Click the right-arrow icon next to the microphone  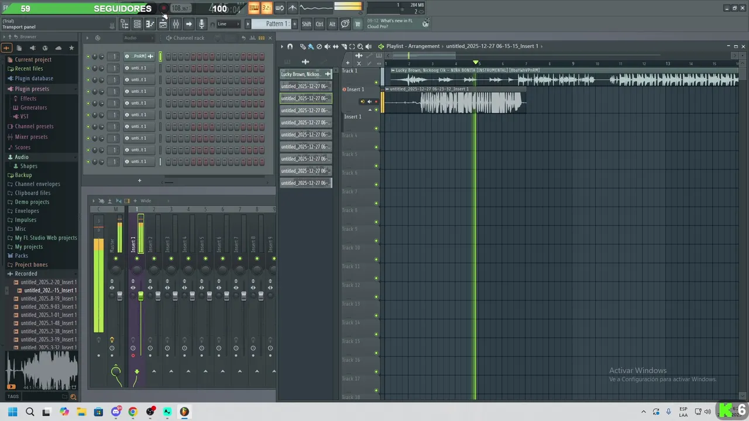point(188,24)
